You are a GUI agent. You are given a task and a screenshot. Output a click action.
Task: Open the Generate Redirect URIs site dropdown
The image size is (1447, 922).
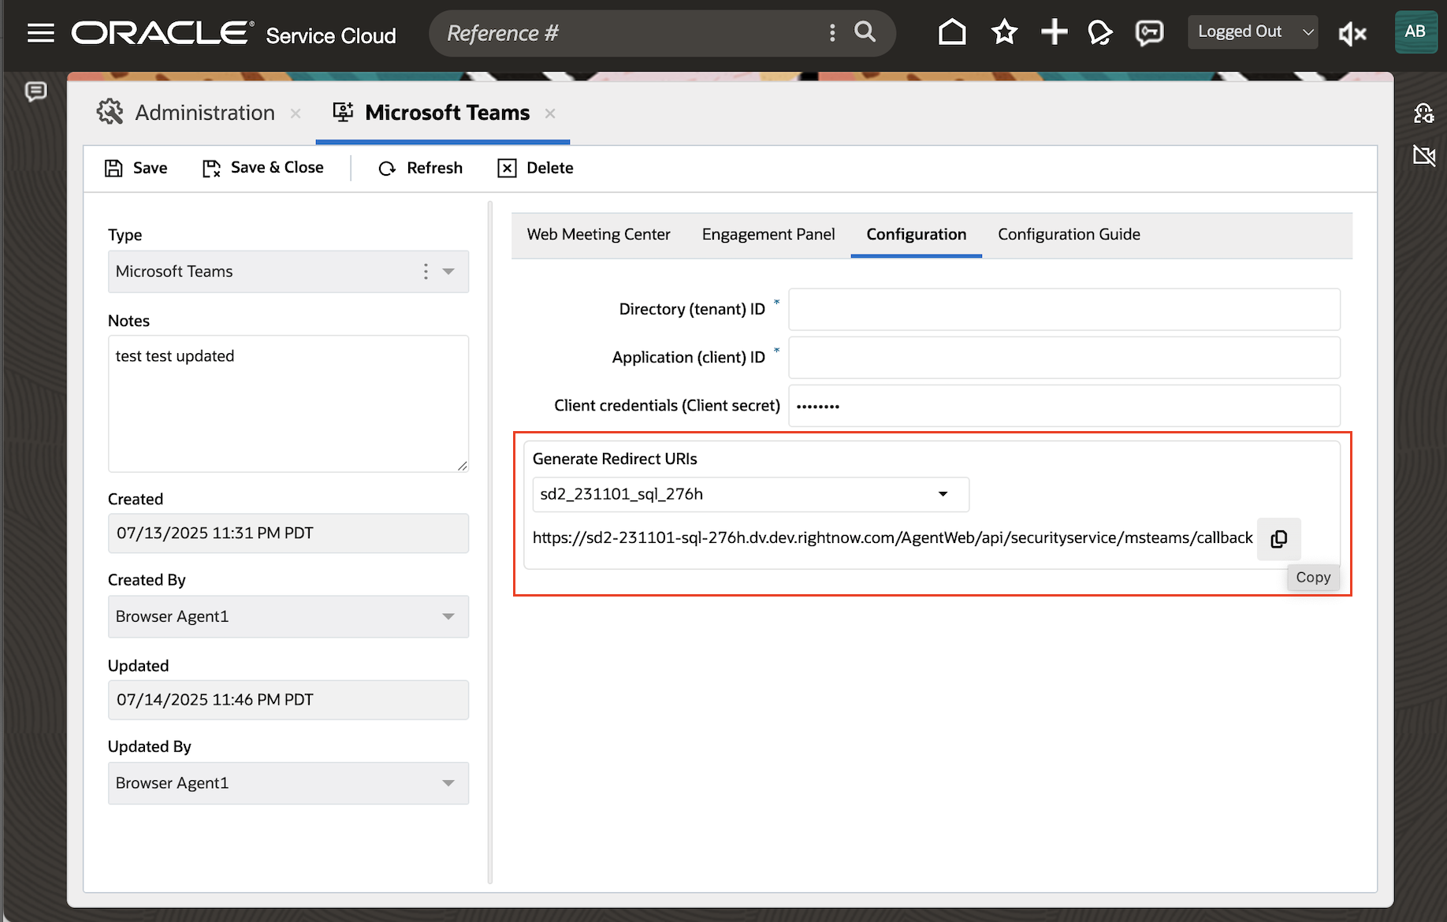[x=943, y=494]
